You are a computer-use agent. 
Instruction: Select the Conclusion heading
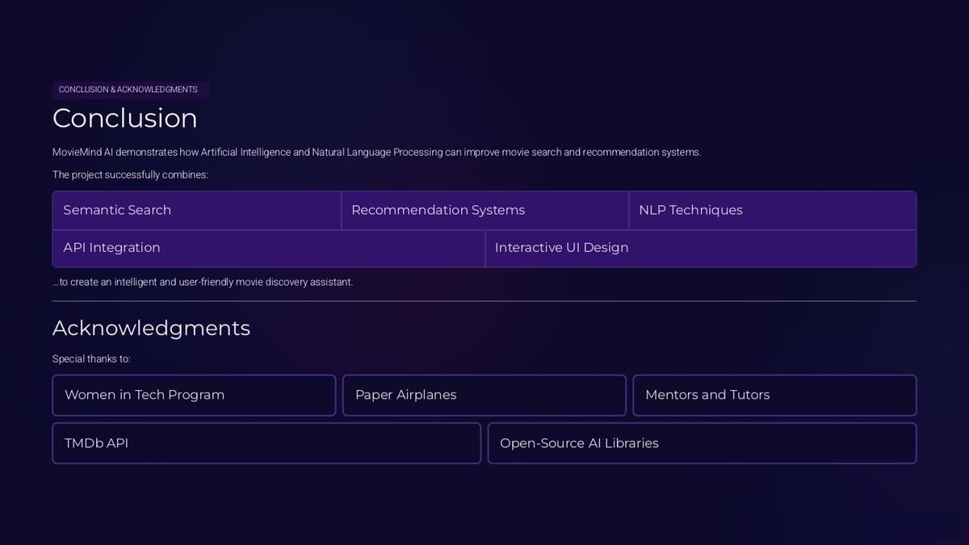125,119
